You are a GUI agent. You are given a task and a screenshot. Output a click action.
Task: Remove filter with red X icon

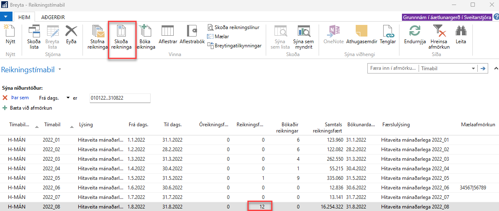tap(5, 98)
